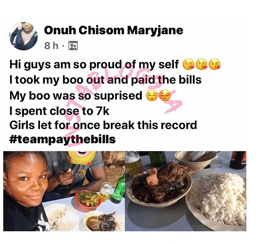Click the 'Girls let for once break this record' text
Screen dimensions: 260x244
(103, 125)
